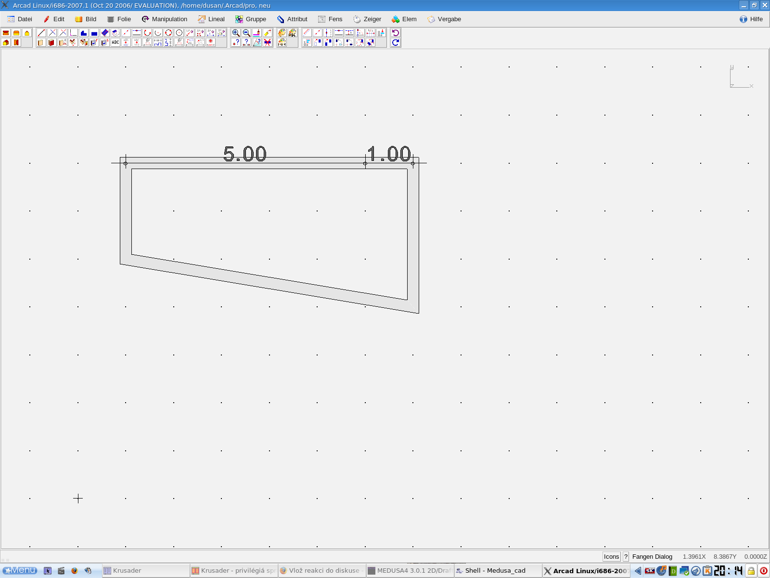Switch to Krusader taskbar window
Screen dimensions: 770x578
point(146,571)
